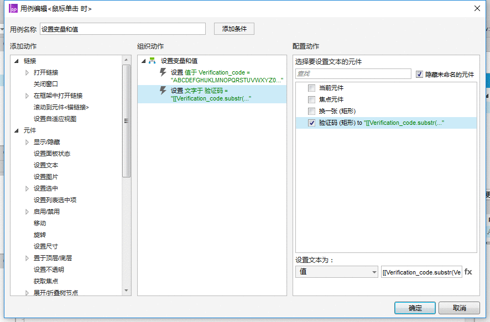Viewport: 490px width, 322px height.
Task: Select the 旋转 action
Action: tap(40, 235)
